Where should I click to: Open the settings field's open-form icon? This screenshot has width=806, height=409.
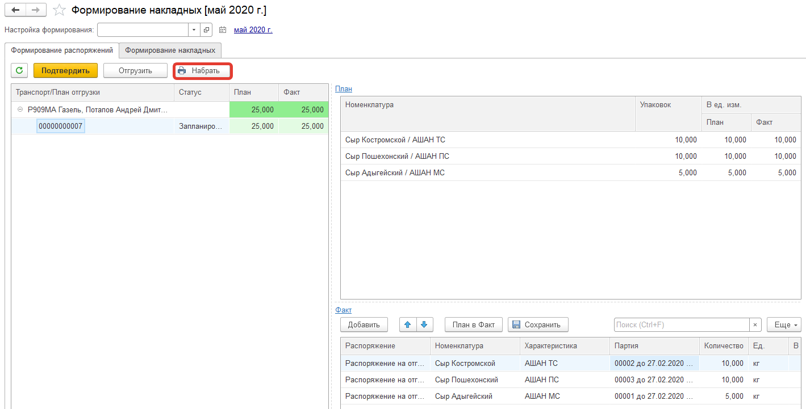point(206,30)
